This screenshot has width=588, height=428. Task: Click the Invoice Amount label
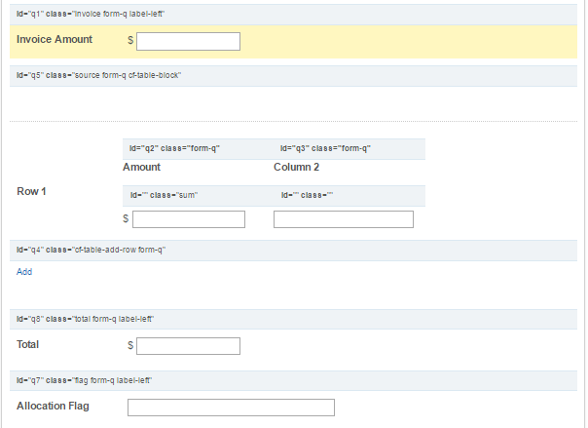[55, 40]
